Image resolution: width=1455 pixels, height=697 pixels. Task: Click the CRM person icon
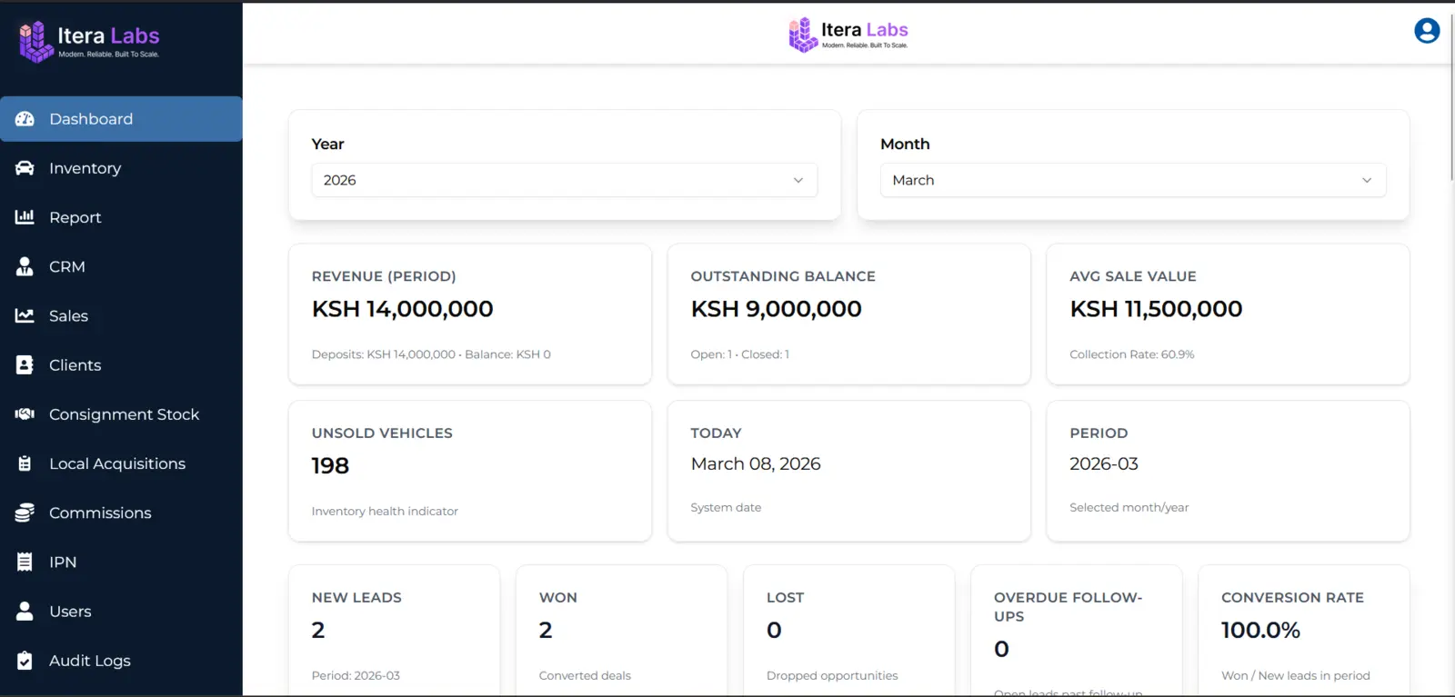point(25,266)
